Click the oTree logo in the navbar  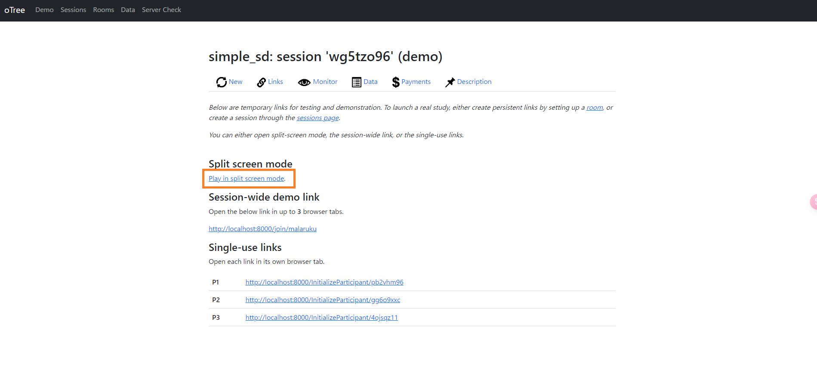click(14, 10)
